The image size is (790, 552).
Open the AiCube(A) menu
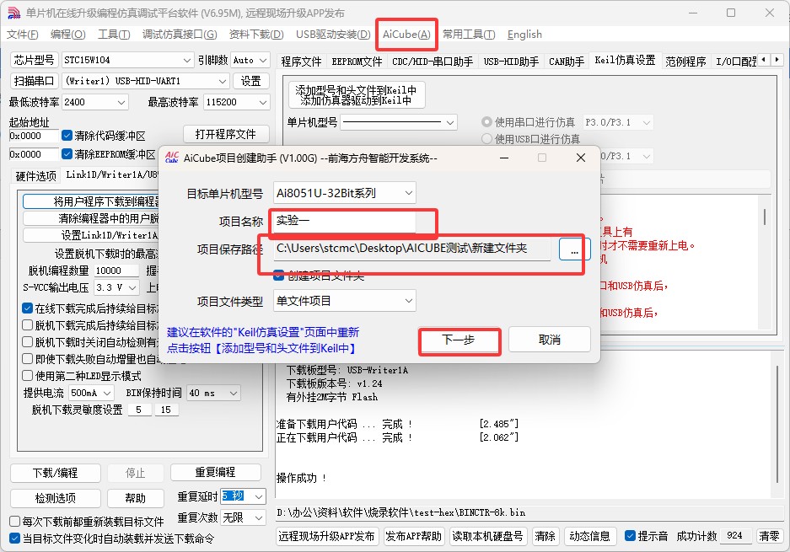[406, 35]
